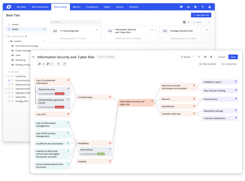Image resolution: width=245 pixels, height=181 pixels.
Task: Switch to the Compliance tab
Action: [x=92, y=7]
